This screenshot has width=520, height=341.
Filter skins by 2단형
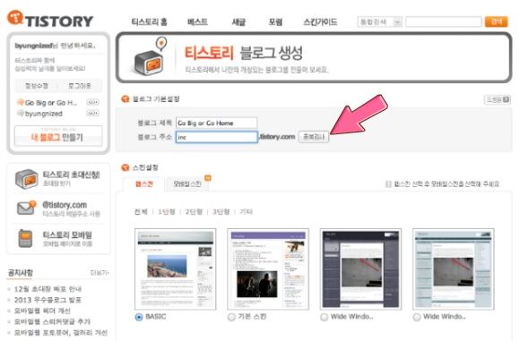tap(194, 212)
